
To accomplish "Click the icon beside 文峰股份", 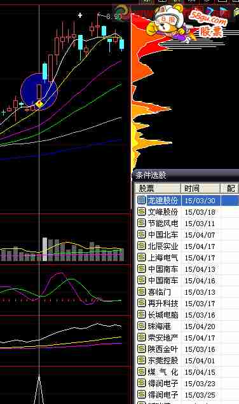I will (141, 212).
